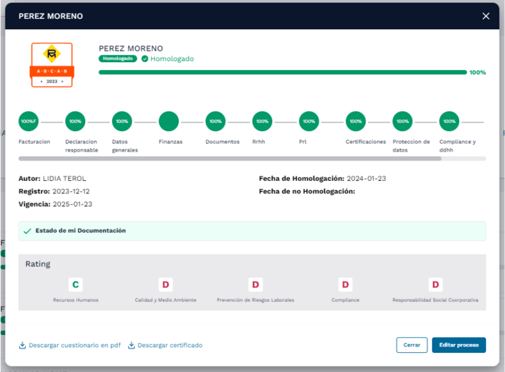This screenshot has height=372, width=505.
Task: Click the Finanzas step circle
Action: (169, 121)
